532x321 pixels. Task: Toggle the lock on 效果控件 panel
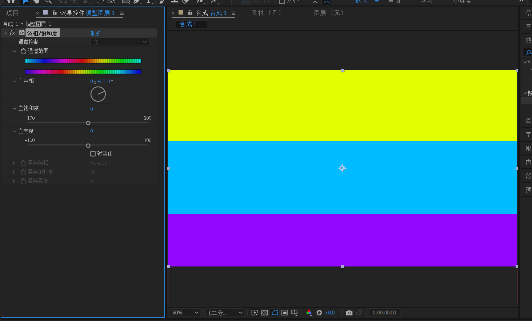(55, 13)
